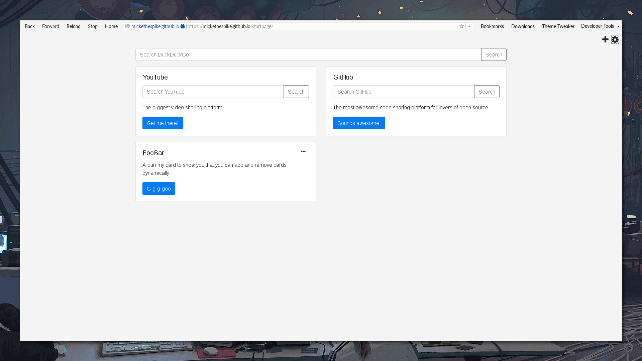Image resolution: width=642 pixels, height=361 pixels.
Task: Click the 'Sounds awesome!' GitHub button
Action: pos(359,123)
